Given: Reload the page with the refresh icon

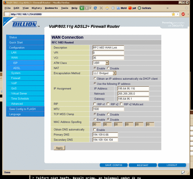Looking at the screenshot, I should [95, 8].
